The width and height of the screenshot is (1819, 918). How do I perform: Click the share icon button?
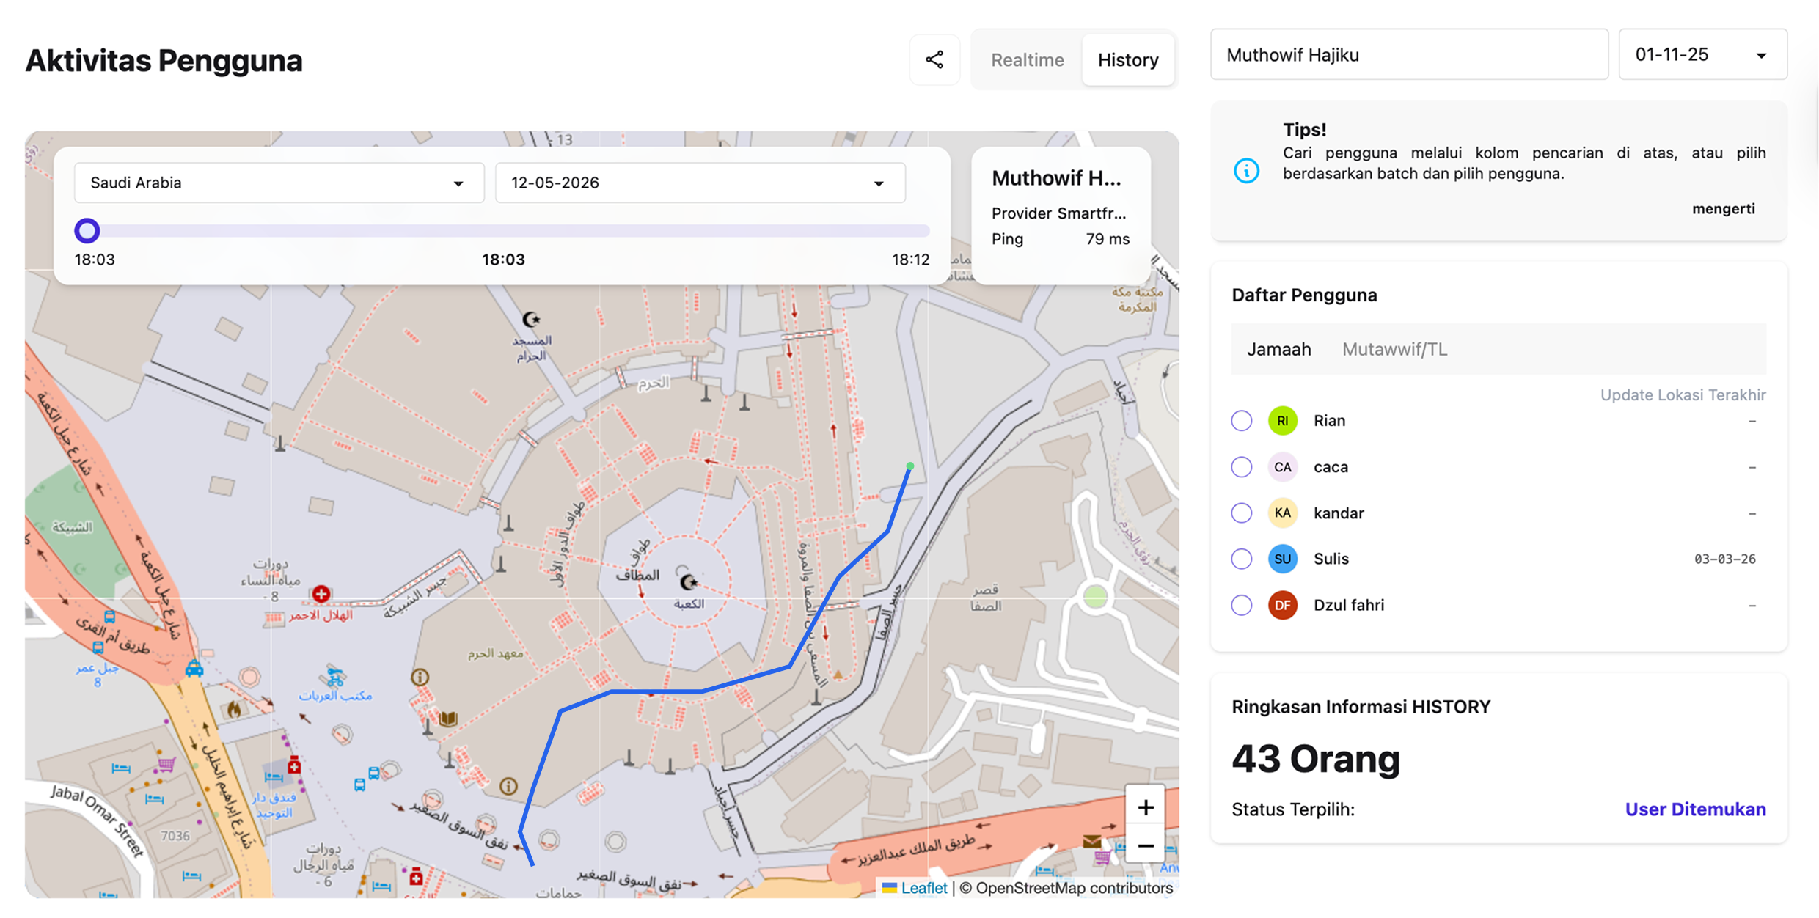click(934, 59)
